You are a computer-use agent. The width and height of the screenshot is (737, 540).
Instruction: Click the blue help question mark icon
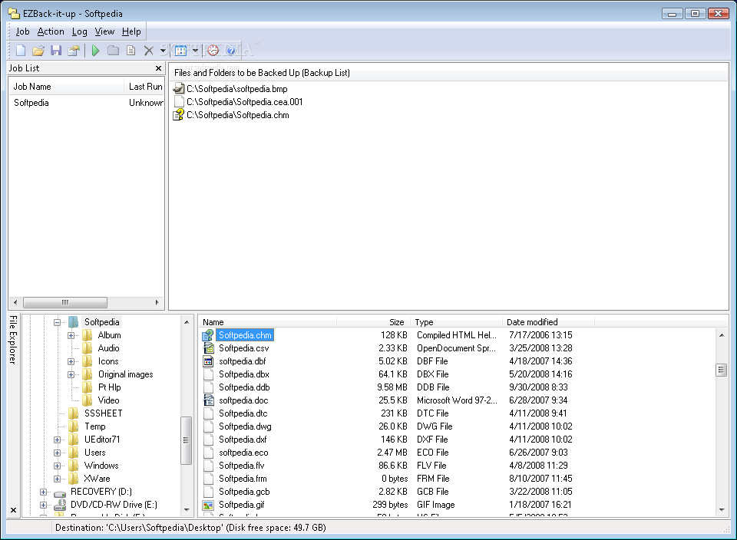[x=231, y=51]
